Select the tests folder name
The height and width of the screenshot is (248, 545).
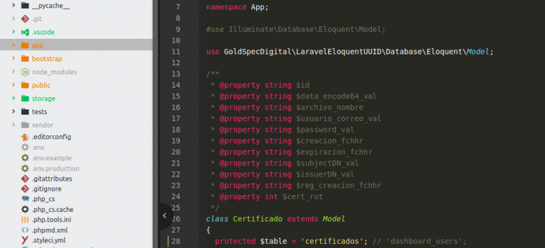pos(40,111)
